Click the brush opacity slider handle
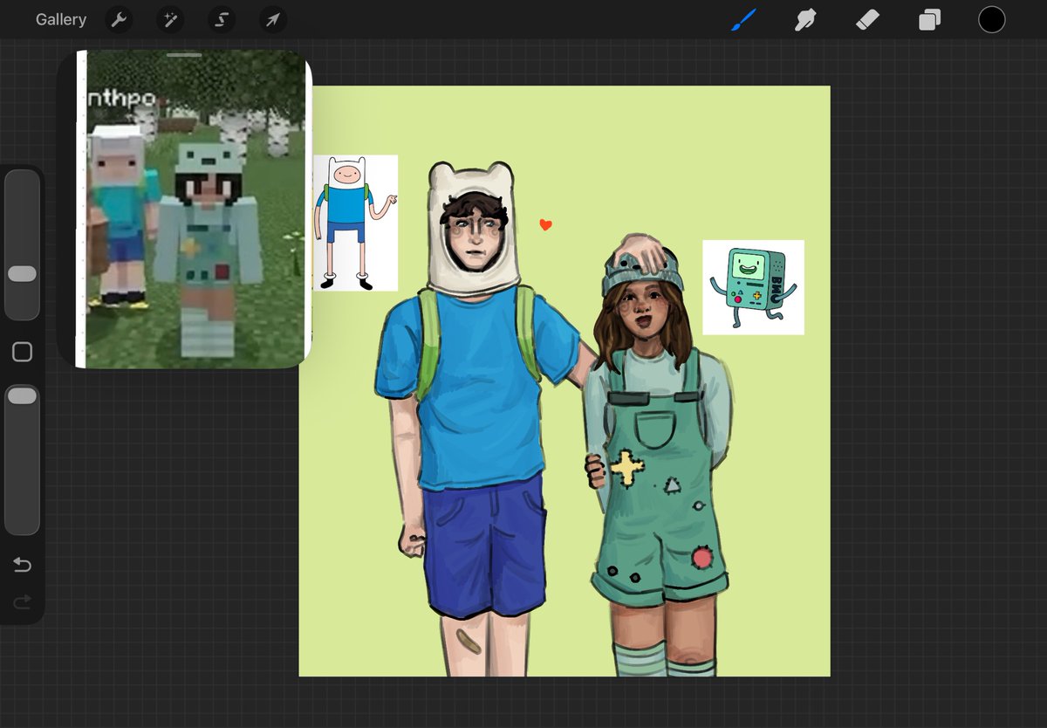Screen dimensions: 1047x728 [22, 396]
